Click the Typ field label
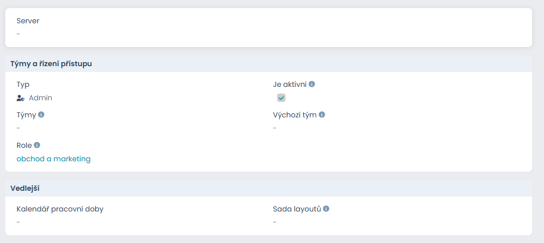The height and width of the screenshot is (243, 544). (x=23, y=84)
